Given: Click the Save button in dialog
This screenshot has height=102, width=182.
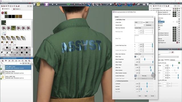Looking at the screenshot, I should click(x=140, y=96).
